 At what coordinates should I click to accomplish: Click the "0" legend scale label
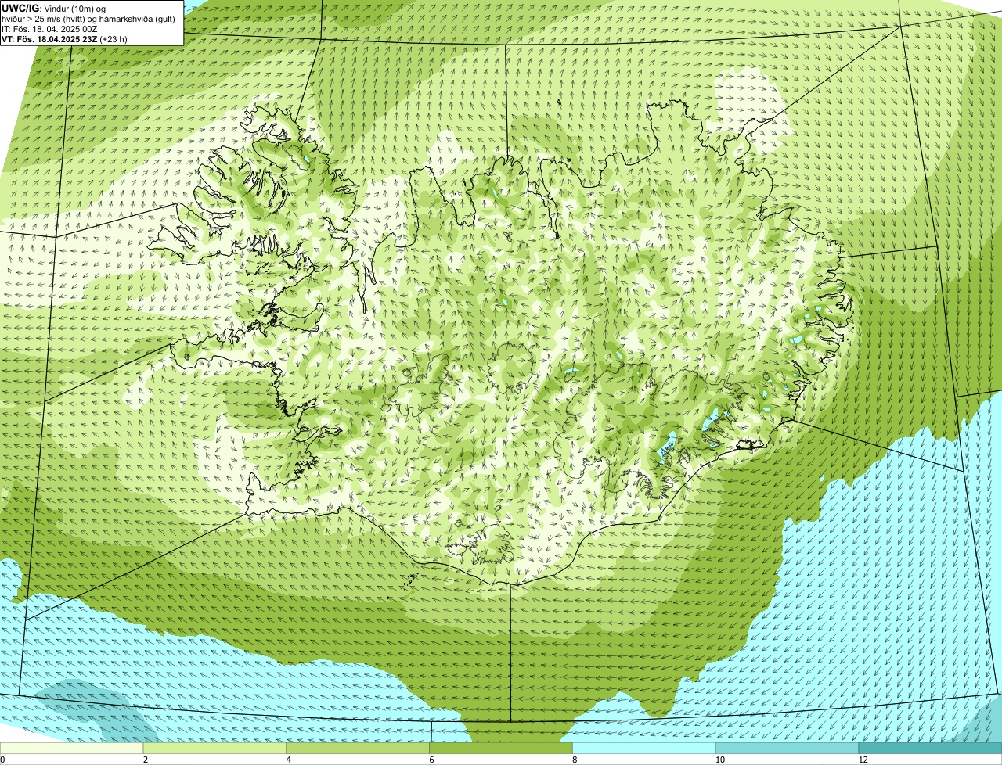2,760
